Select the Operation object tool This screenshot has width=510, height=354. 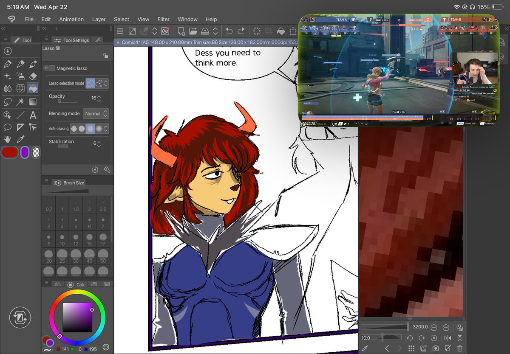tap(7, 115)
